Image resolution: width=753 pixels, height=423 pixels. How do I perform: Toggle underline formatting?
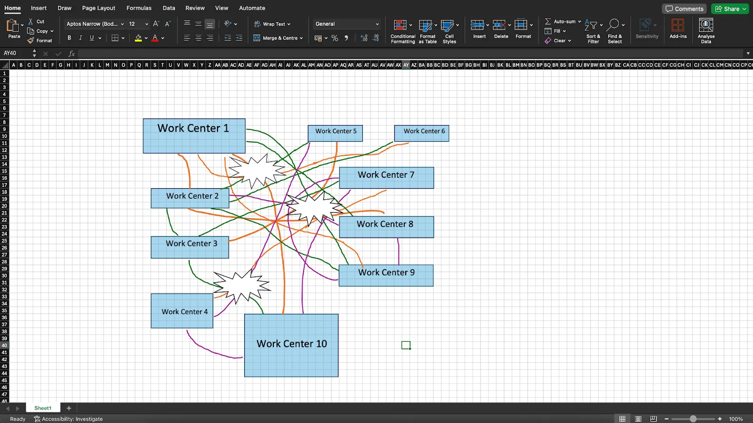92,38
